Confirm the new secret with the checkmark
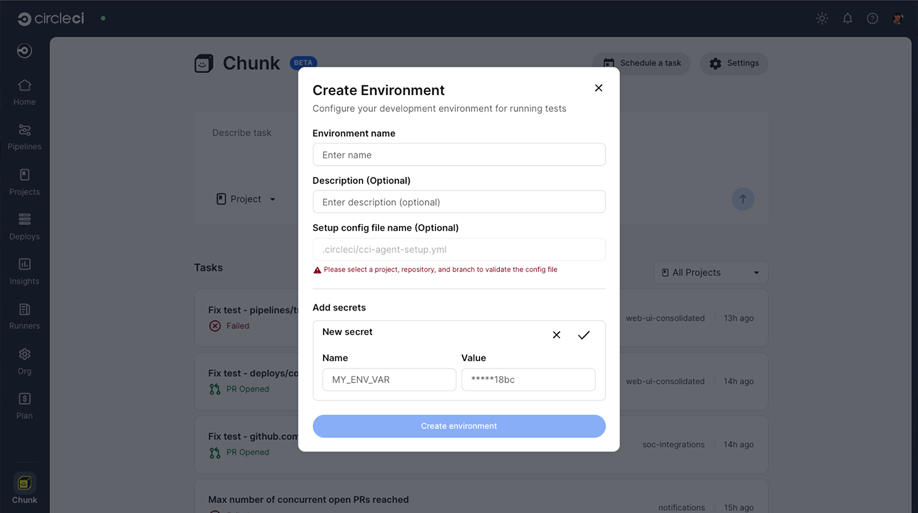This screenshot has width=918, height=513. pos(583,334)
